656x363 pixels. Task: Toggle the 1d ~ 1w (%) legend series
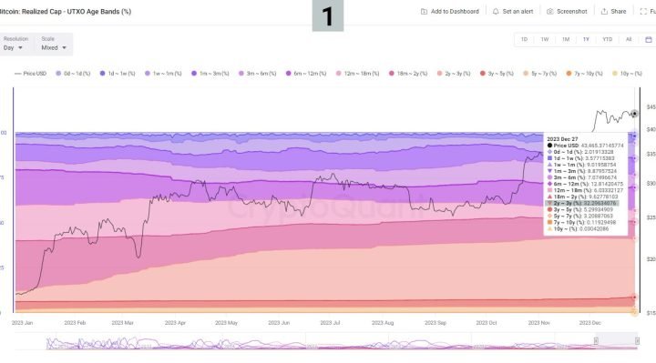point(118,74)
